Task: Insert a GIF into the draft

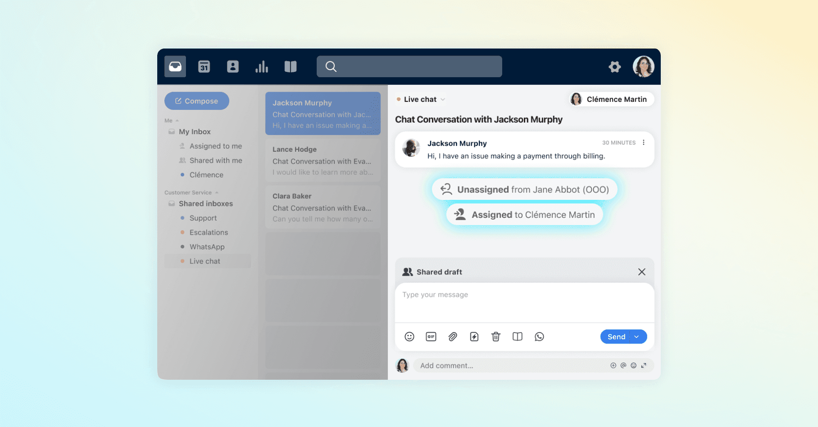Action: tap(431, 337)
